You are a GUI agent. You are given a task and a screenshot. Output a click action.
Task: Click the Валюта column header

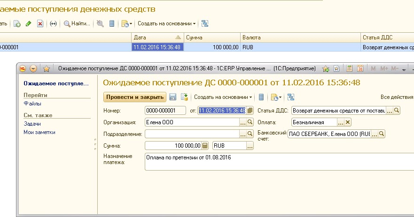[300, 37]
